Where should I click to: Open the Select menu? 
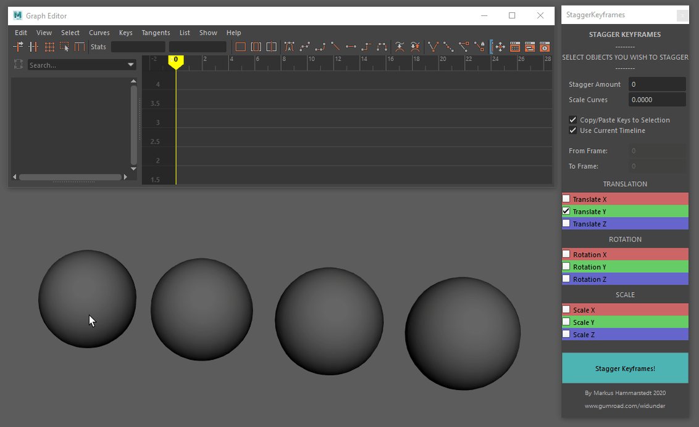click(x=70, y=33)
